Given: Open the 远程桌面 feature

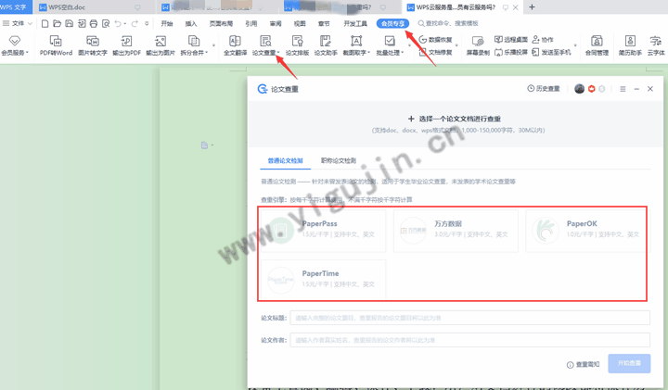Looking at the screenshot, I should 511,40.
